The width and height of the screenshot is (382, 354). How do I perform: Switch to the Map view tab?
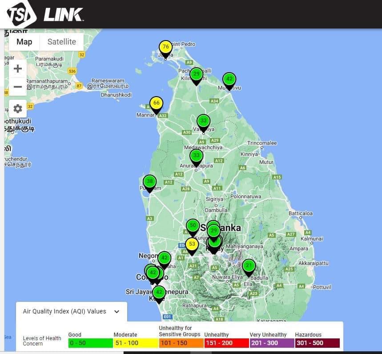tap(24, 42)
